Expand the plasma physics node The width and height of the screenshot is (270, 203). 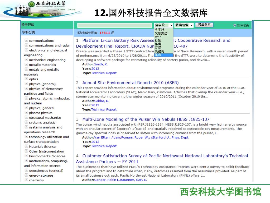point(26,113)
